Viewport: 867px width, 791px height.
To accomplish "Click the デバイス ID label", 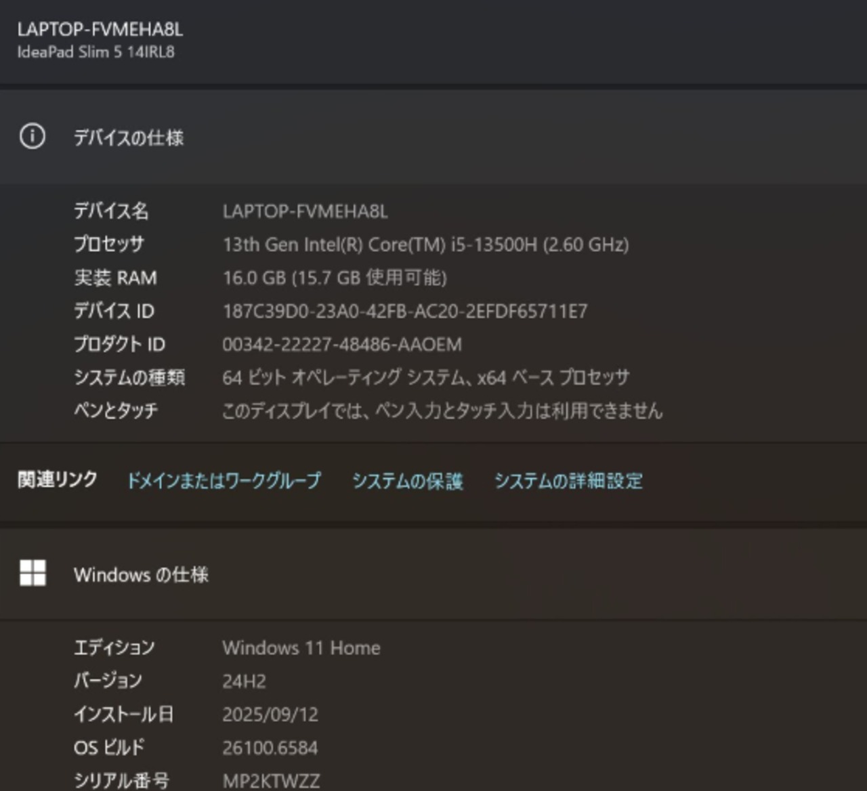I will click(114, 311).
